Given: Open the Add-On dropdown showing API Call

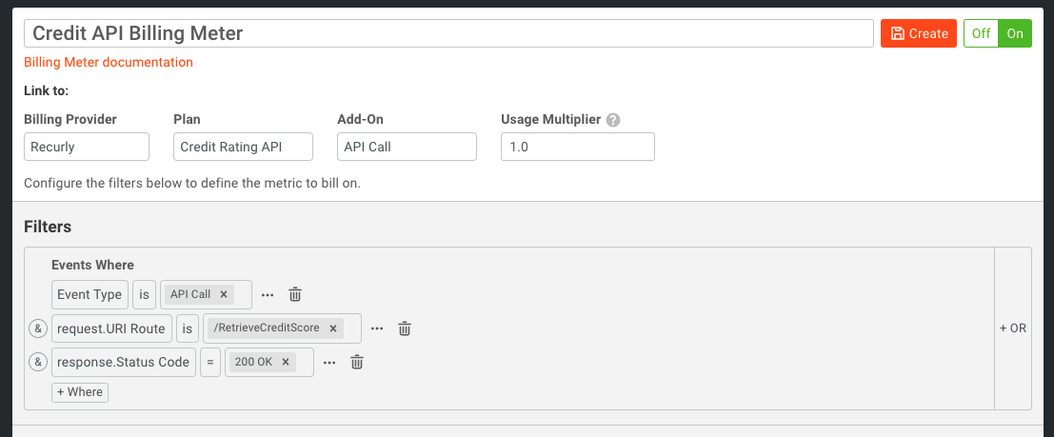Looking at the screenshot, I should (x=407, y=147).
